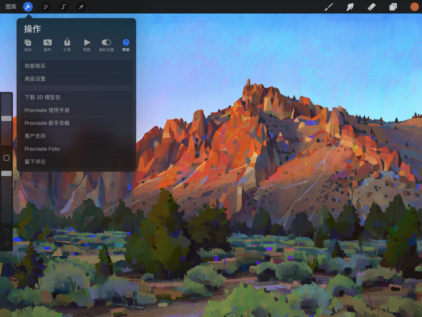Tap the Undo arrow on sidebar
The height and width of the screenshot is (317, 422).
coord(6,230)
